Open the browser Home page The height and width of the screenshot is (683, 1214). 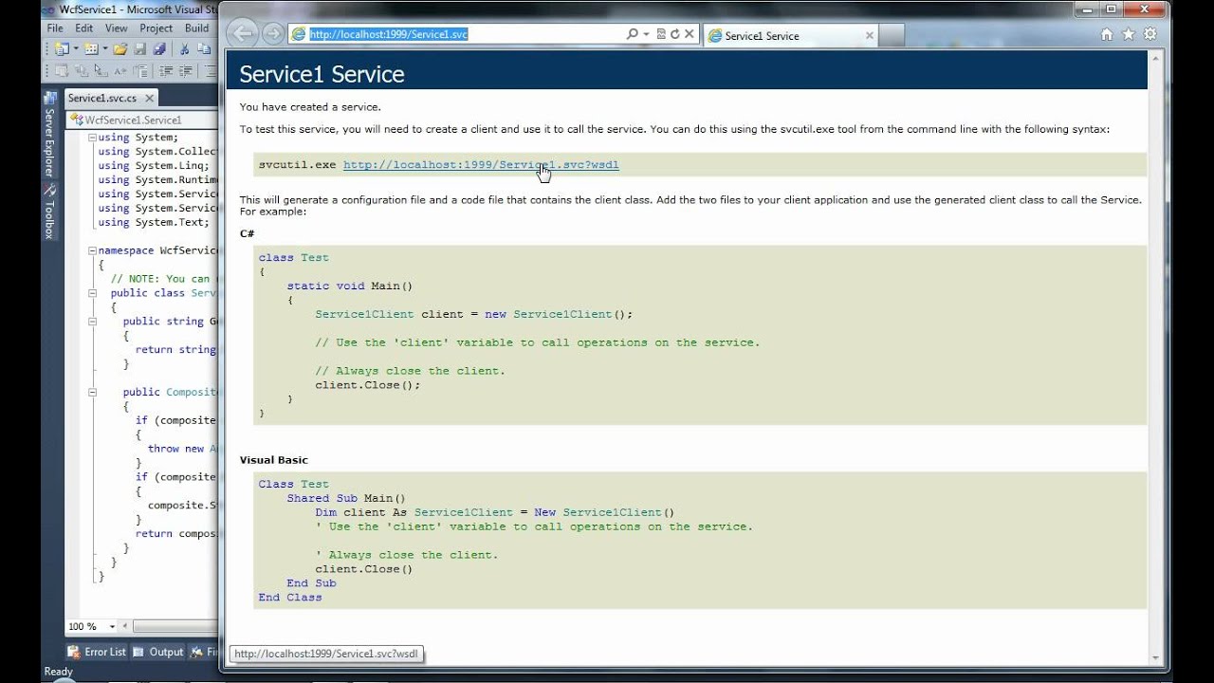pos(1107,34)
